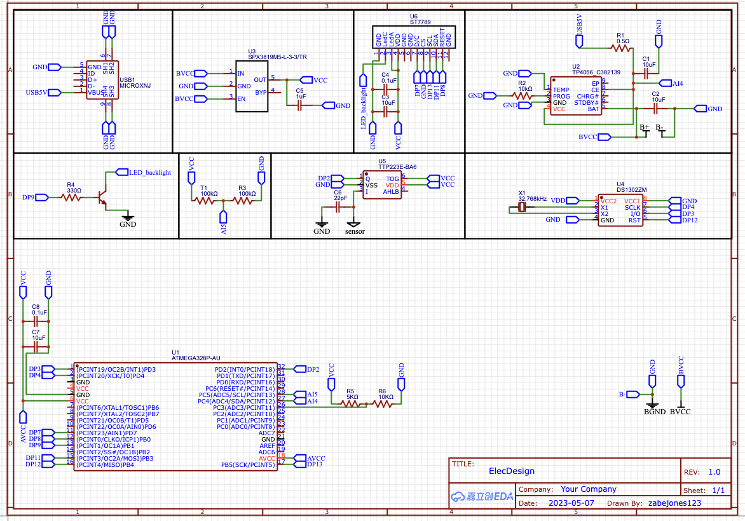Viewport: 745px width, 521px height.
Task: Select the T1 100kΩ thermistor symbol
Action: point(205,201)
